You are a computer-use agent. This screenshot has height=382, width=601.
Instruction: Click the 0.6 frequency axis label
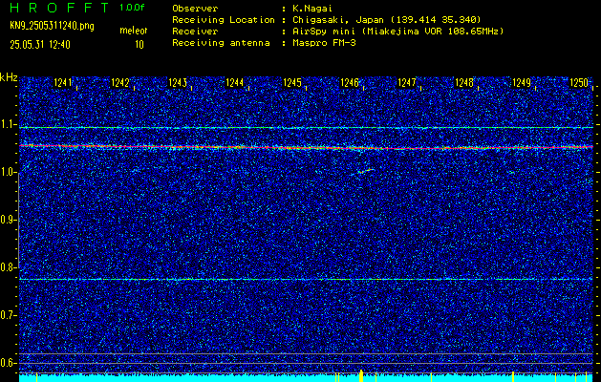click(9, 363)
